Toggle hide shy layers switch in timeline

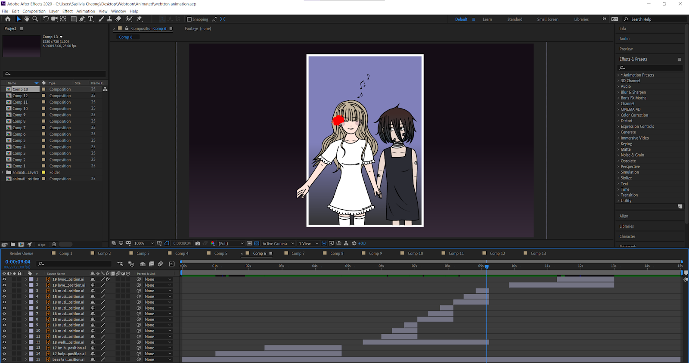pos(143,264)
